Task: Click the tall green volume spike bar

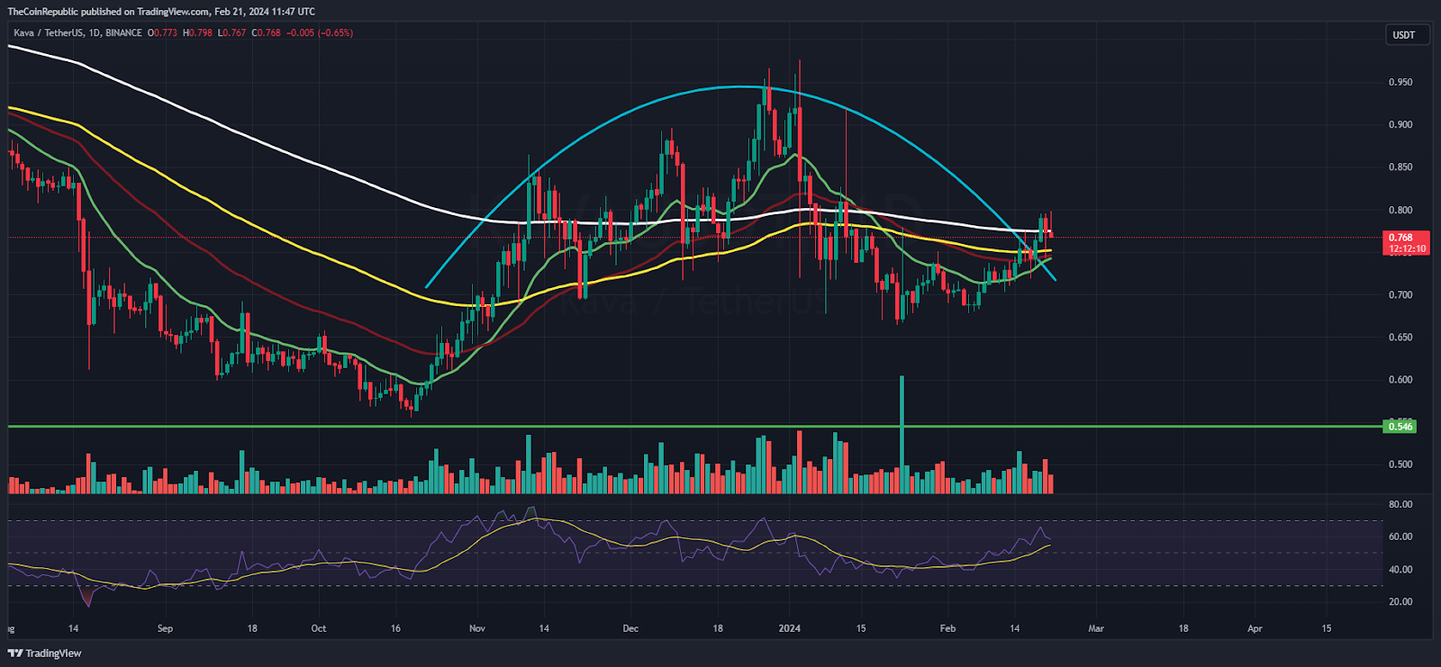Action: coord(902,434)
